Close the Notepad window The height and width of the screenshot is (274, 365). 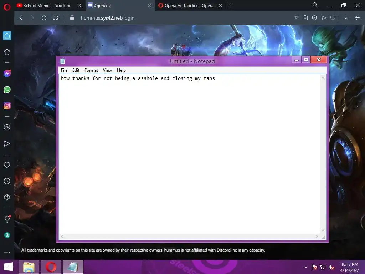tap(319, 60)
